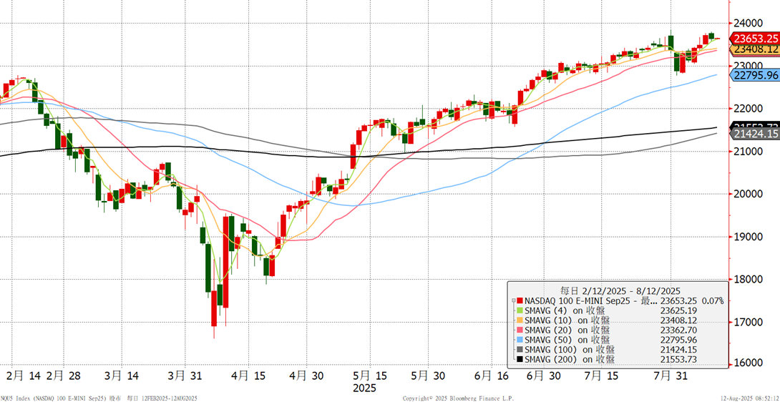This screenshot has width=780, height=402.
Task: Click the blue 22795.96 axis flag
Action: (x=755, y=76)
